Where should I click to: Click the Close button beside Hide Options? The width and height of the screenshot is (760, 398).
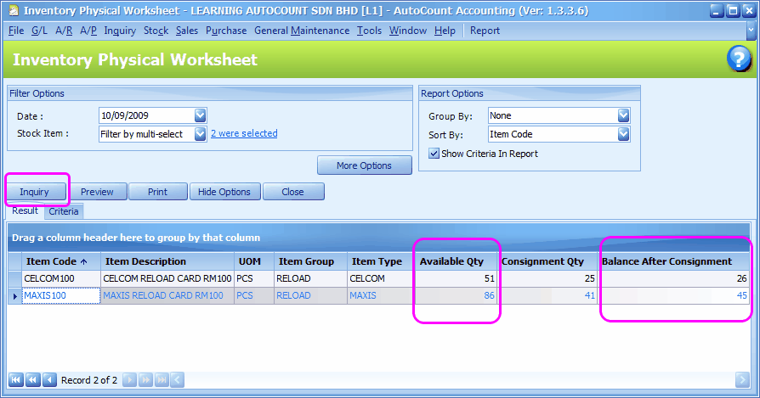[x=292, y=192]
